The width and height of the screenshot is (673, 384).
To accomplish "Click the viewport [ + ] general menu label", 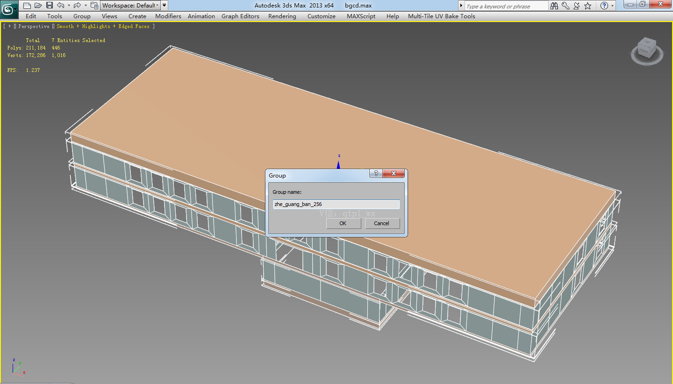I will tap(9, 27).
